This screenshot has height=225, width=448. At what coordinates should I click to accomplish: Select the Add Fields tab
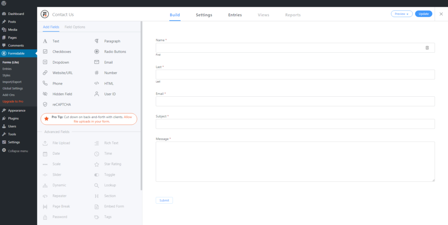pos(51,27)
